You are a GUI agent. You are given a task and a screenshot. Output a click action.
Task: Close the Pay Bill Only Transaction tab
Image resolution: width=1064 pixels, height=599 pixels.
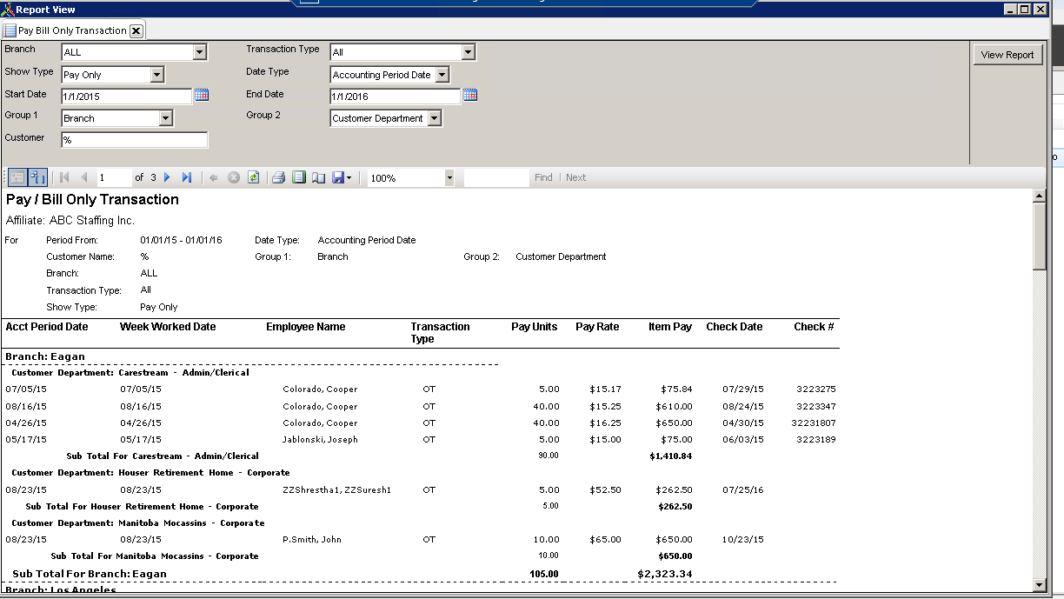136,30
